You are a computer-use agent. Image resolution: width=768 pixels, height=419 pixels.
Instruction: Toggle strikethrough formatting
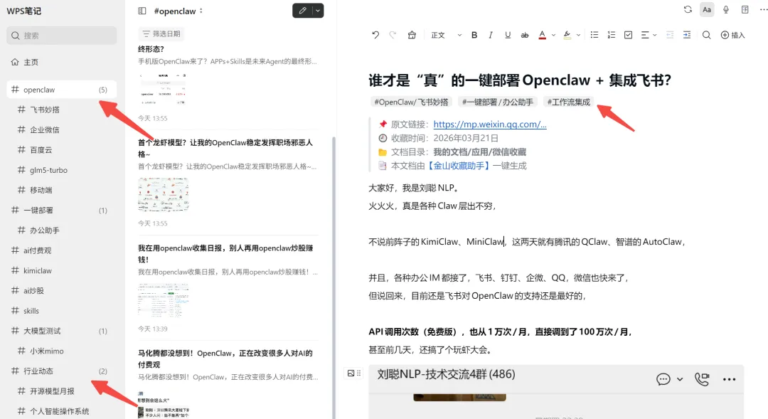pos(525,35)
